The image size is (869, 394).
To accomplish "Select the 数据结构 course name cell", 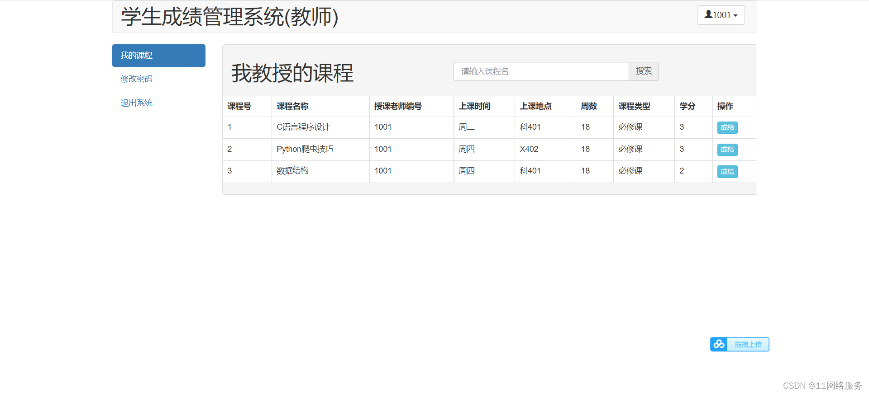I will [320, 171].
